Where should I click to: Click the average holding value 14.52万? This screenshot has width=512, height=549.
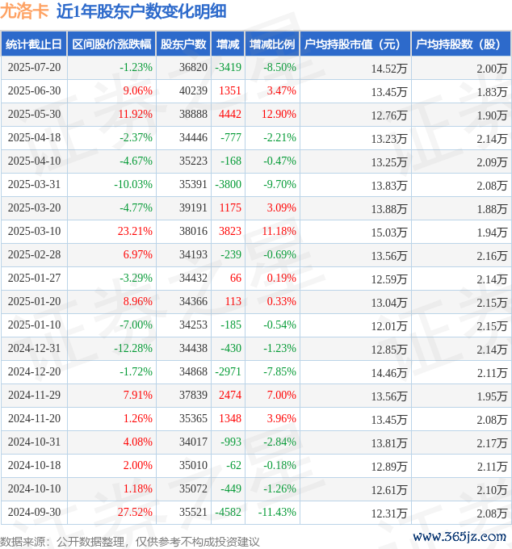(x=389, y=69)
